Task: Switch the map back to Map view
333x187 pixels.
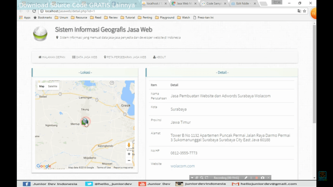Action: [x=41, y=86]
